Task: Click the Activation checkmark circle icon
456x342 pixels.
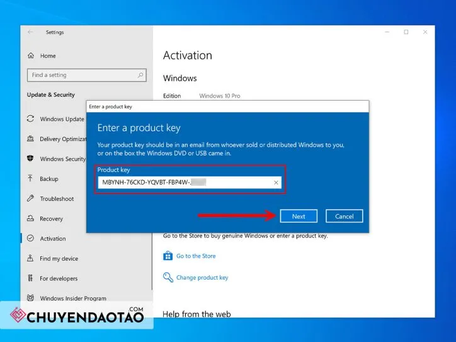Action: (30, 238)
